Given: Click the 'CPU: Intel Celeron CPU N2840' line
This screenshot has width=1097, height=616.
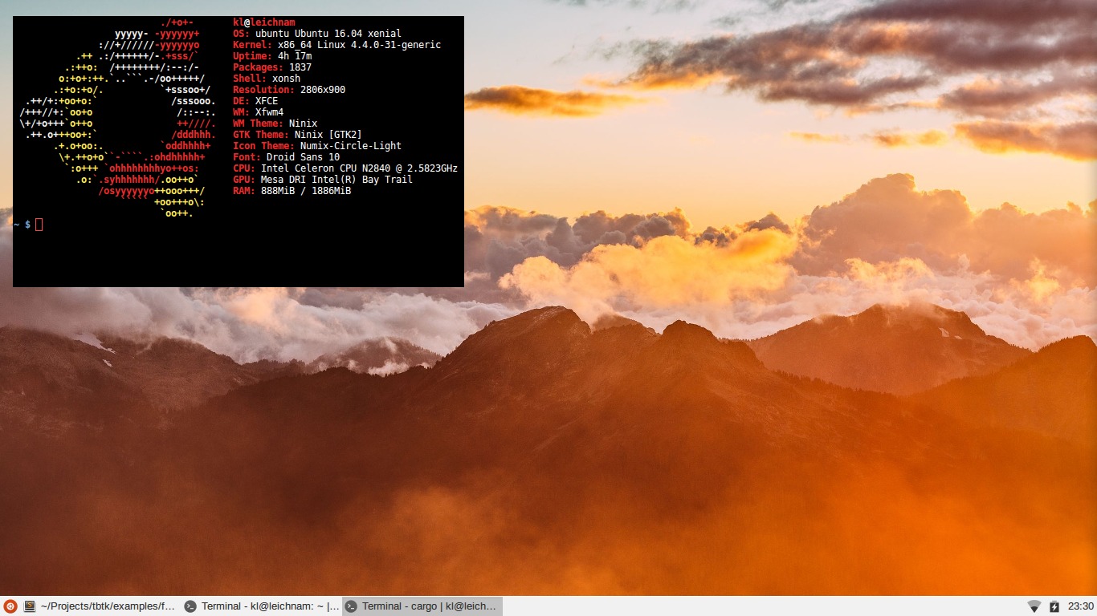Looking at the screenshot, I should click(345, 168).
